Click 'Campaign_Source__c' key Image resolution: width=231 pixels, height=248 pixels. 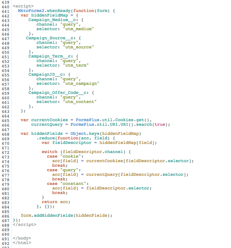pyautogui.click(x=50, y=38)
